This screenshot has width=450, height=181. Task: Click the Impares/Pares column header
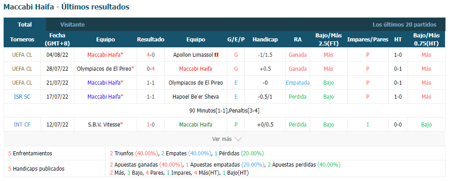pos(367,40)
